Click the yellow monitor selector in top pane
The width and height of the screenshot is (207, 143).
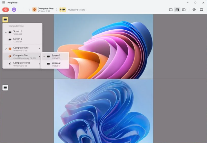tap(5, 20)
